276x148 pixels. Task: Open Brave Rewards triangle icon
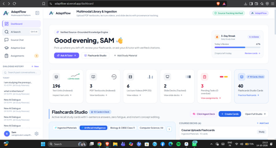click(x=224, y=3)
